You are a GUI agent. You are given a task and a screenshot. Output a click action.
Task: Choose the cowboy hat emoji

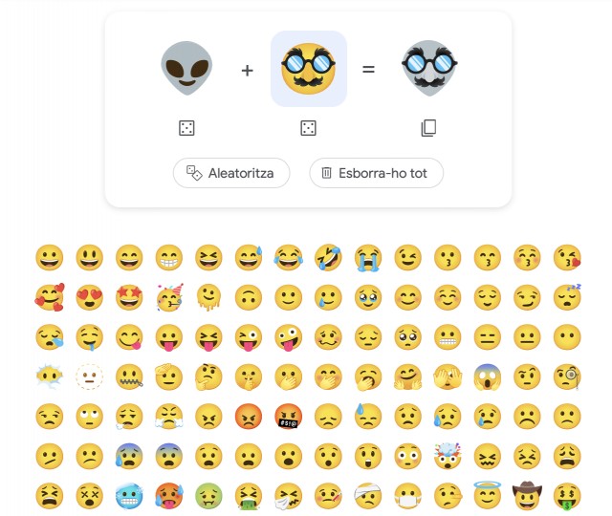tap(527, 495)
